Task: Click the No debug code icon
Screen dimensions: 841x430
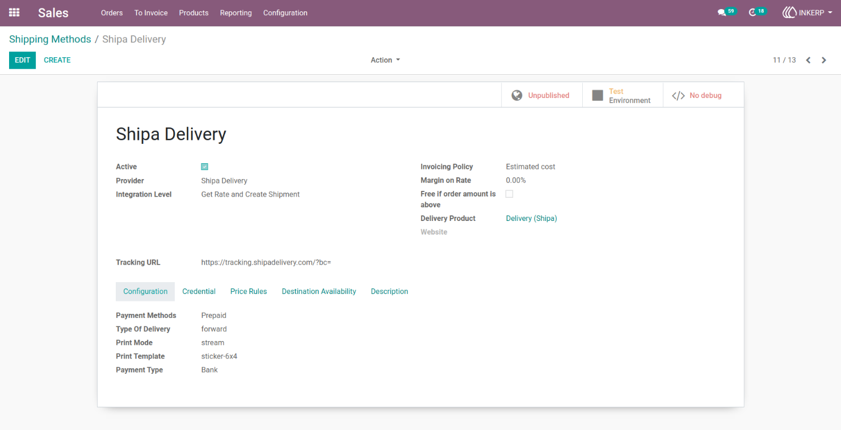Action: click(x=678, y=96)
